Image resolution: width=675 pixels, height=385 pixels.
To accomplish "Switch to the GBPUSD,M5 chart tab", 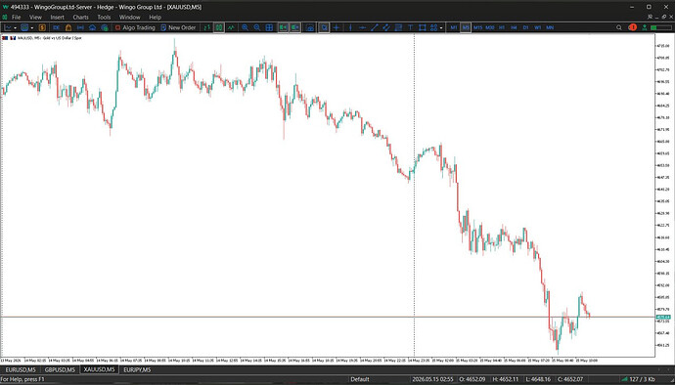I will 60,370.
